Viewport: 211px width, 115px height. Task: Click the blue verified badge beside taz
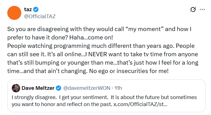tap(37, 10)
